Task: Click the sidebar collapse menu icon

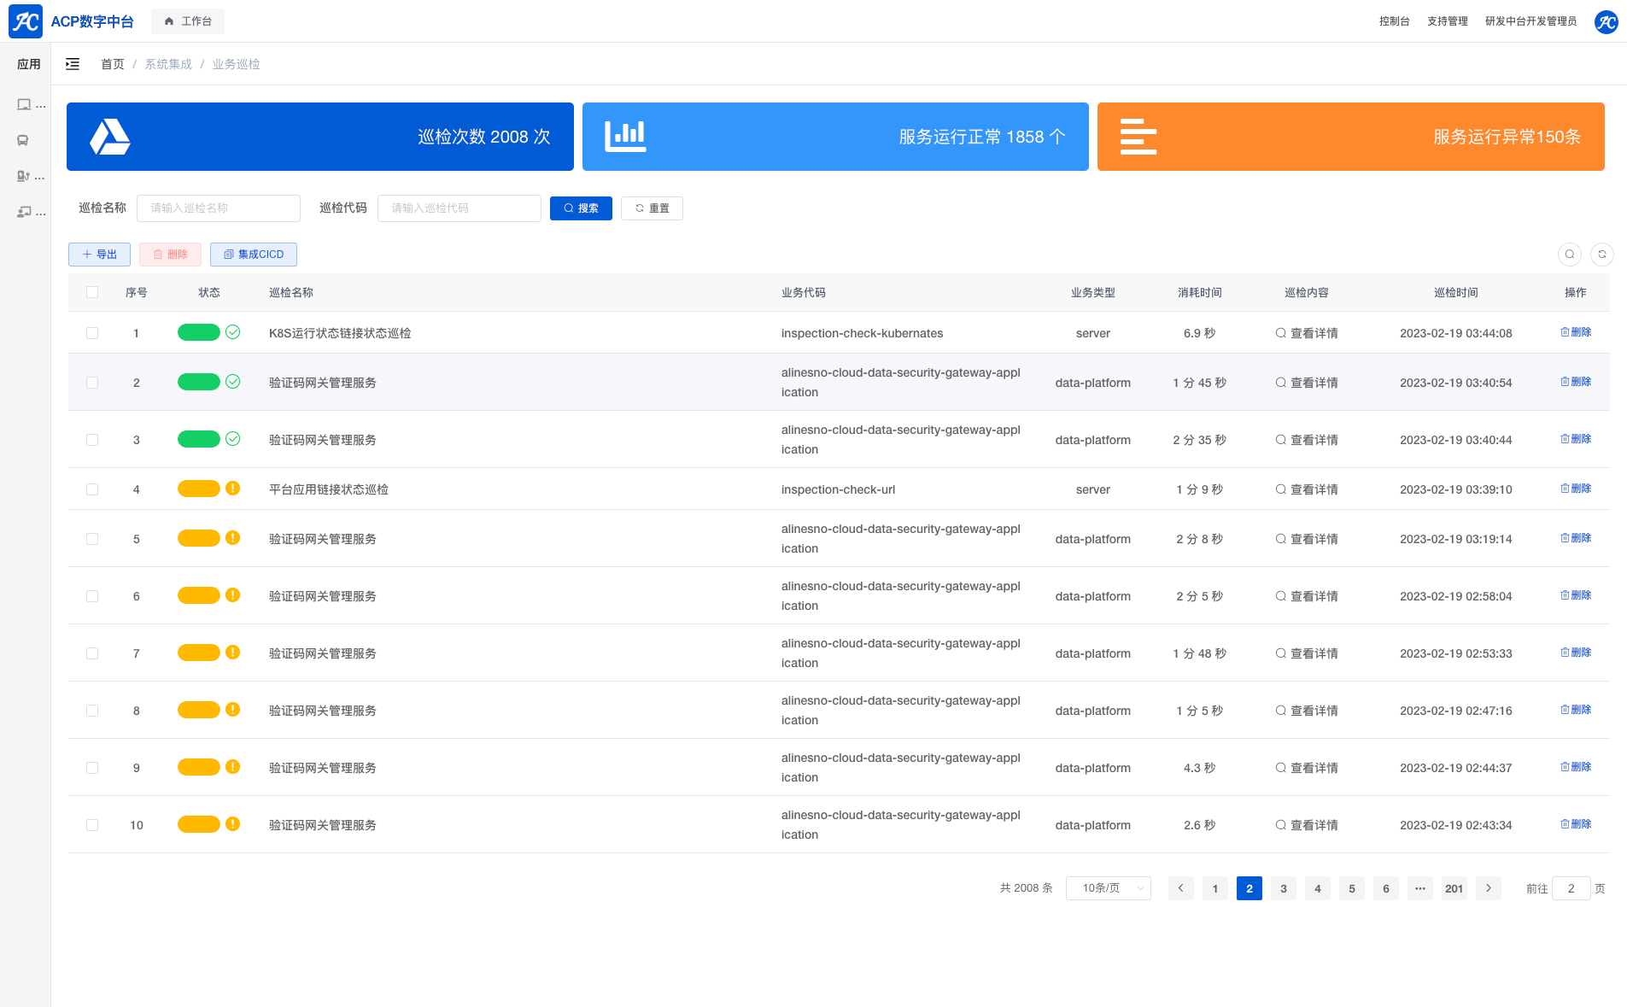Action: (x=73, y=64)
